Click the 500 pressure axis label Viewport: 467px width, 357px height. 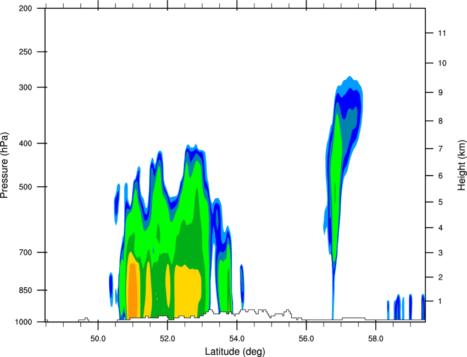coord(25,187)
